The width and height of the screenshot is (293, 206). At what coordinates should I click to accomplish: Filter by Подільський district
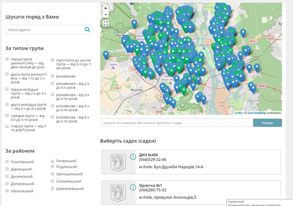tap(52, 166)
